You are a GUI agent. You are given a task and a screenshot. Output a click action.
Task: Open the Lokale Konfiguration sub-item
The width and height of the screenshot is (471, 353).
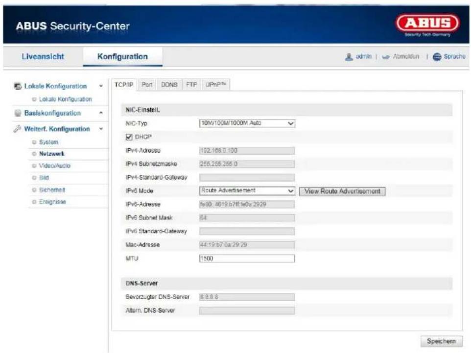pos(65,99)
